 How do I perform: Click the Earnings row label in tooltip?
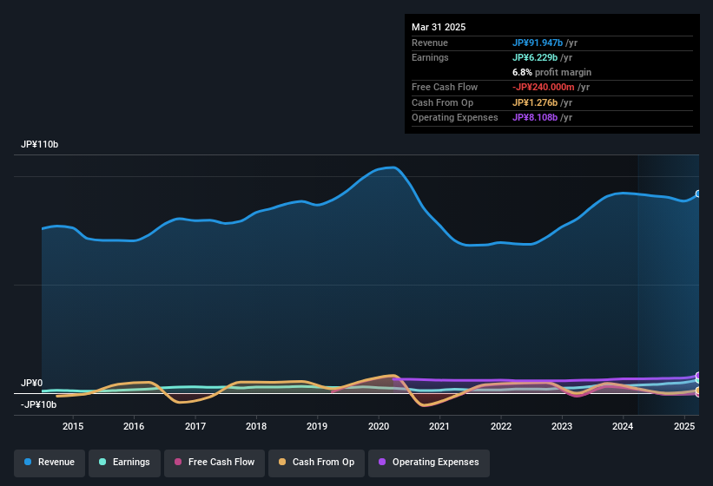pyautogui.click(x=430, y=57)
